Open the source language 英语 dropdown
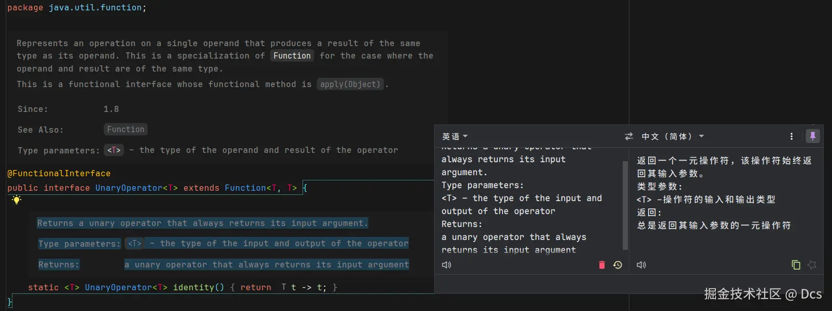 coord(454,136)
